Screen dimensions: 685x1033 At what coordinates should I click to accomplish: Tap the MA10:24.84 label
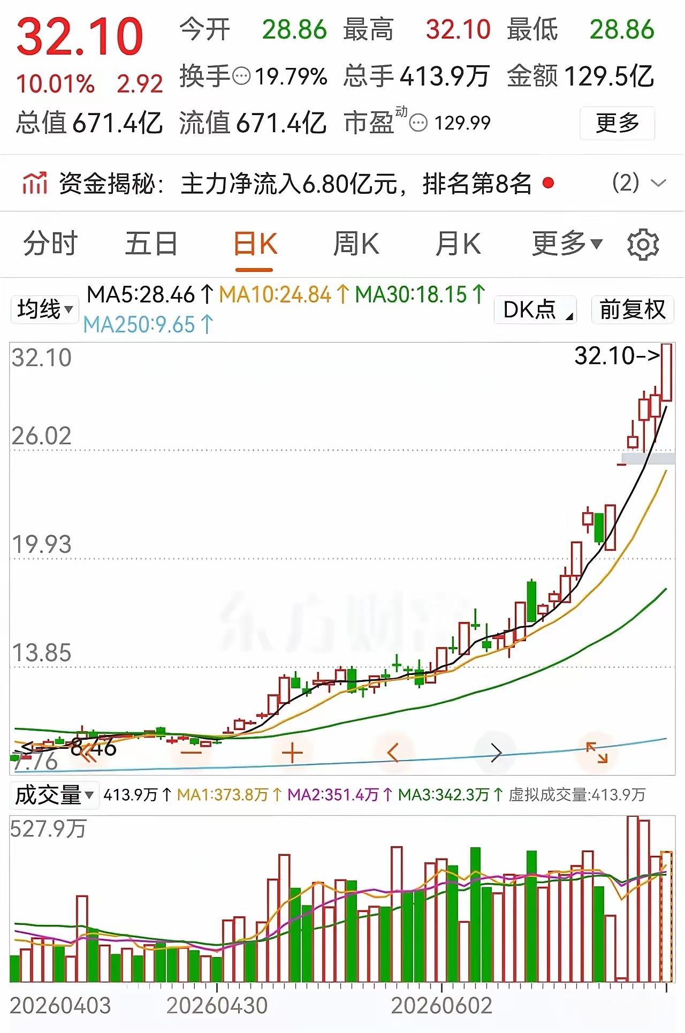[285, 294]
